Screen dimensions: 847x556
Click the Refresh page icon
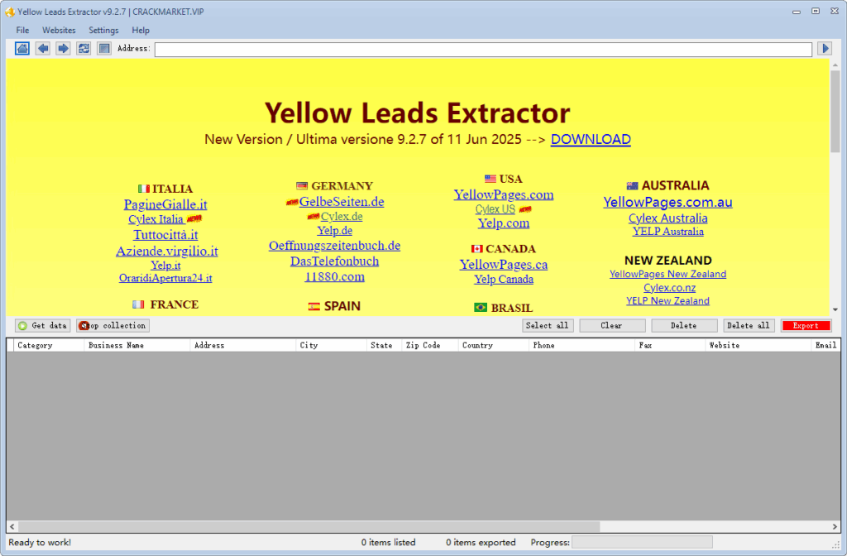[x=84, y=49]
